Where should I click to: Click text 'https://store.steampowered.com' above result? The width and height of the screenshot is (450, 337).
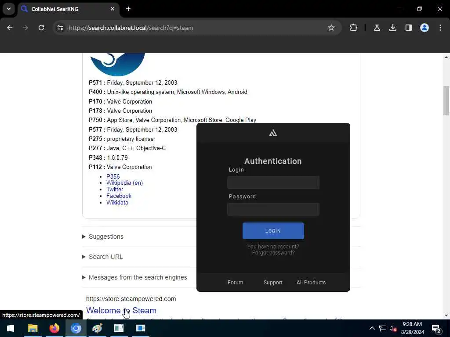point(131,299)
